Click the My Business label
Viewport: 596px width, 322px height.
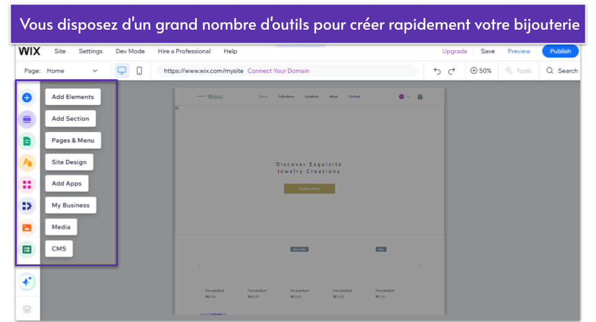(71, 205)
